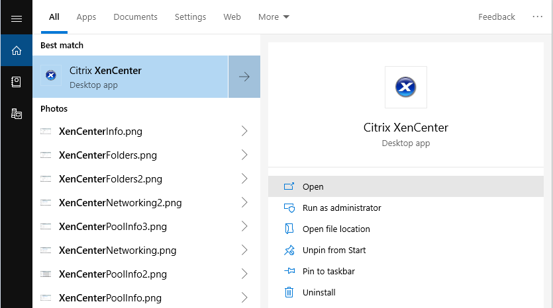The height and width of the screenshot is (308, 553).
Task: Open XenCenterPoolInfo3.png photo result
Action: point(113,227)
